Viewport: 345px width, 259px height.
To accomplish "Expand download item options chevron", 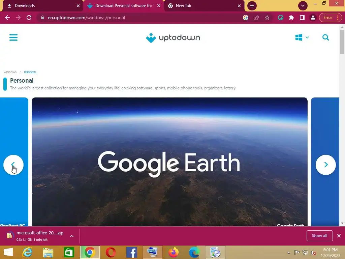I will pos(72,236).
